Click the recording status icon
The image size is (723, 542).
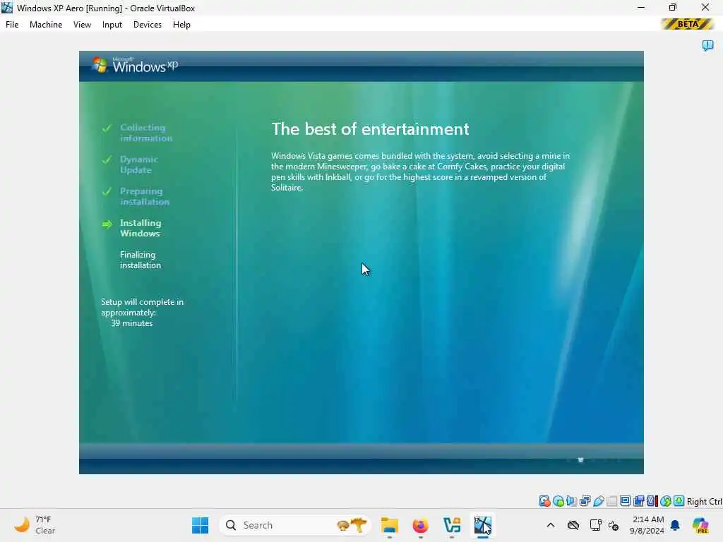[x=638, y=501]
